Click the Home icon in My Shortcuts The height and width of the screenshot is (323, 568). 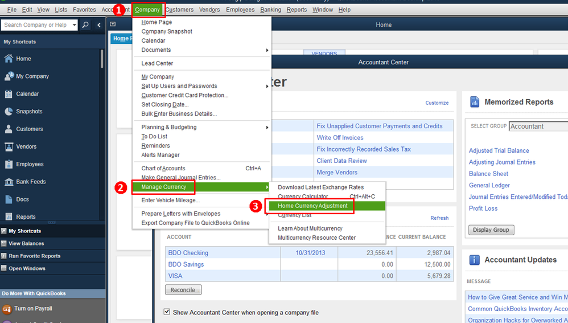(9, 58)
